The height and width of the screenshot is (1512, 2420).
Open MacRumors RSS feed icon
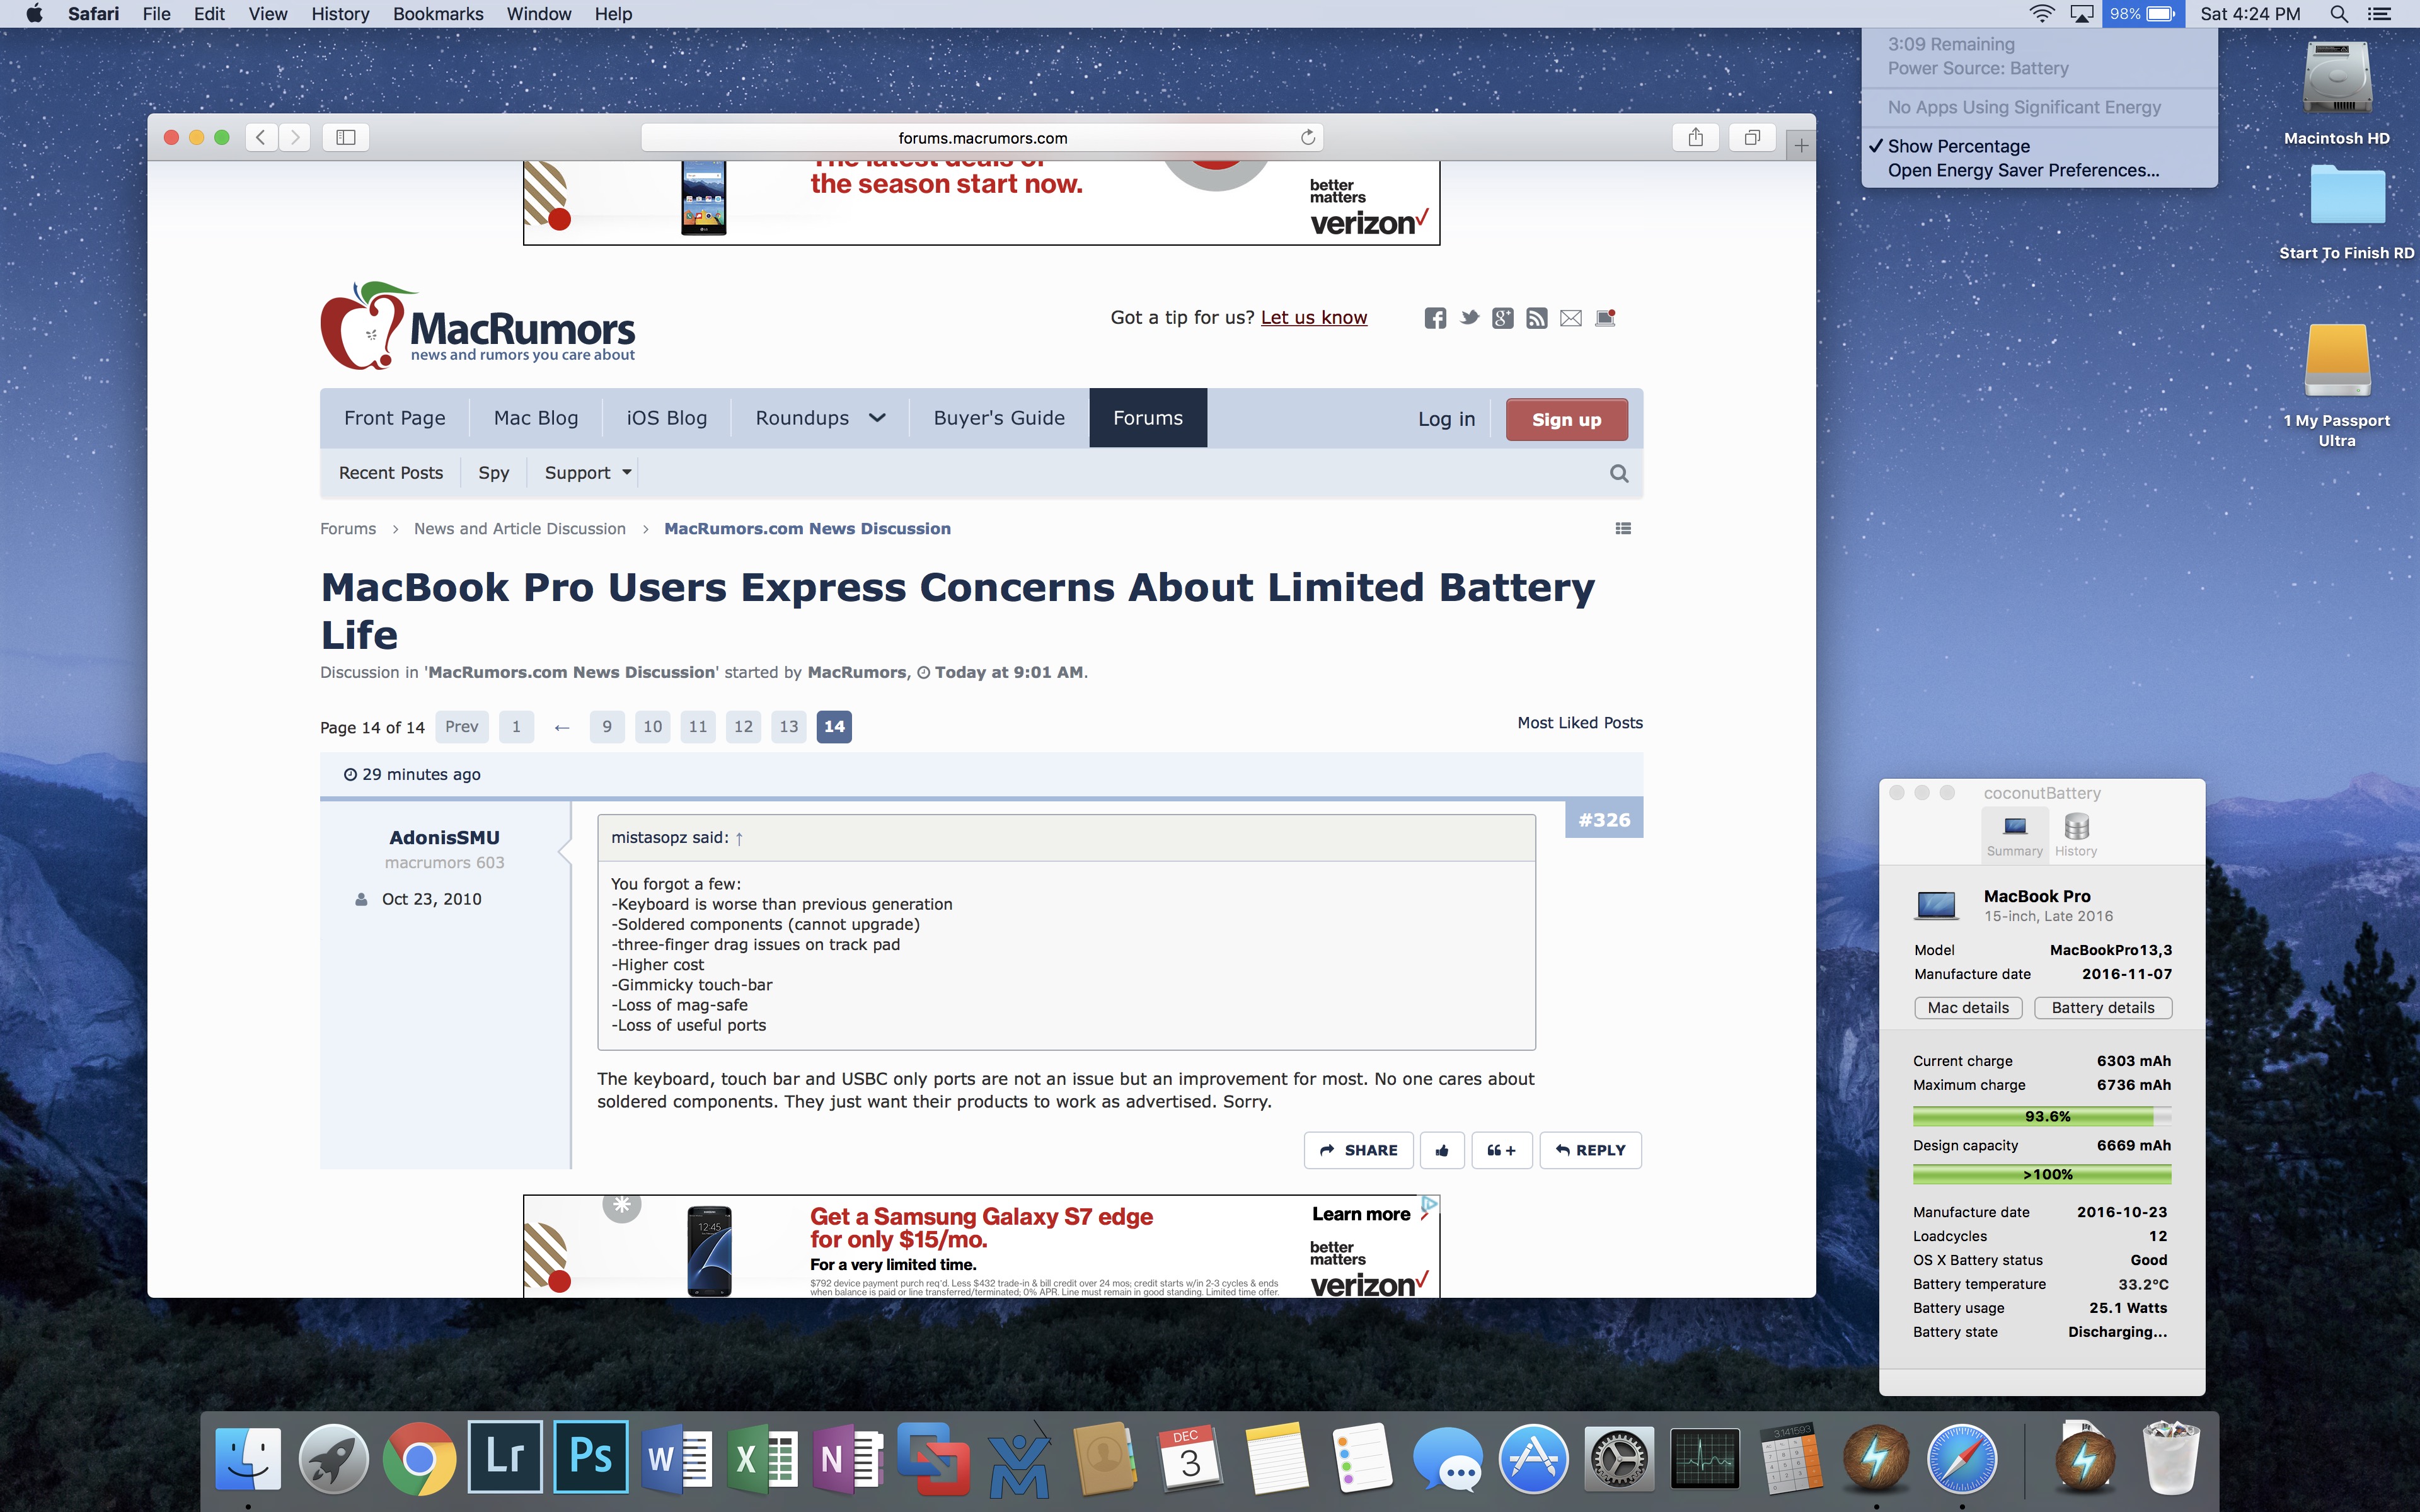pyautogui.click(x=1537, y=318)
